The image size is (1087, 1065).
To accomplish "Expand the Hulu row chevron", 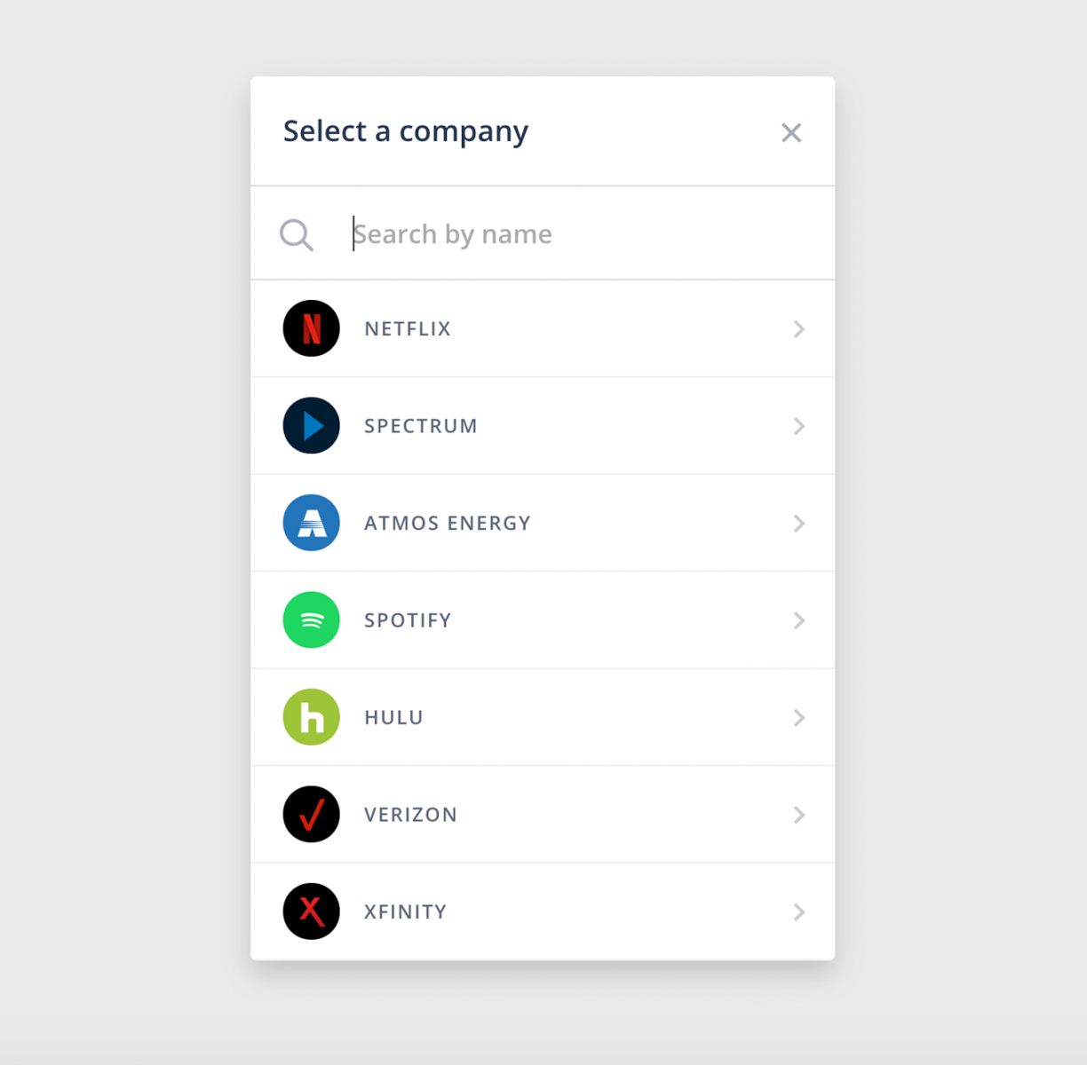I will (x=799, y=717).
